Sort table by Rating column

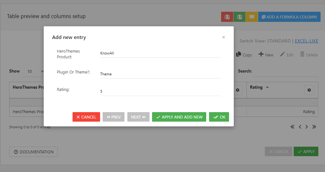(x=259, y=87)
